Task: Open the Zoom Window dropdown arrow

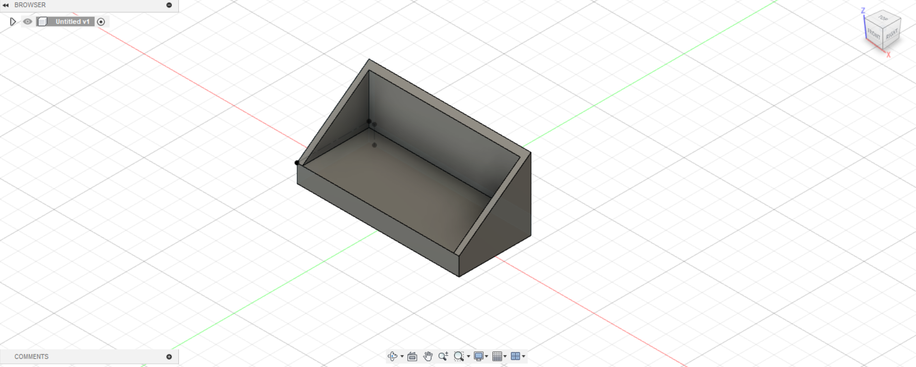Action: pos(469,356)
